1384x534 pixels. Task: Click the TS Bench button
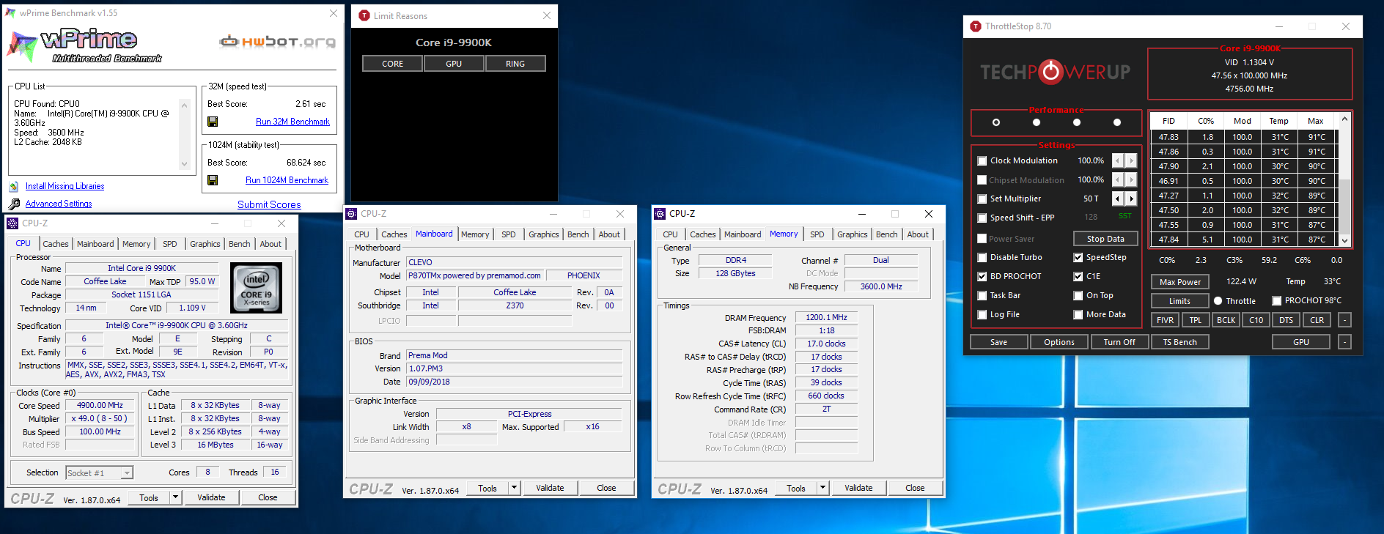coord(1179,342)
